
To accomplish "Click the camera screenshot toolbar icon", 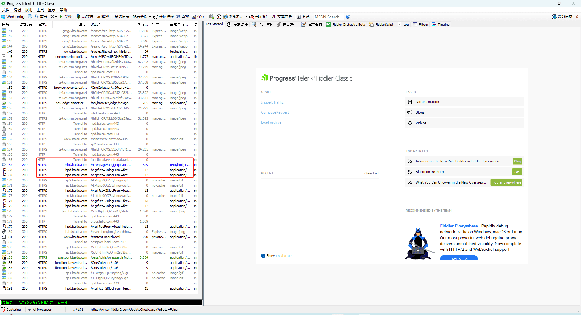I will 212,17.
